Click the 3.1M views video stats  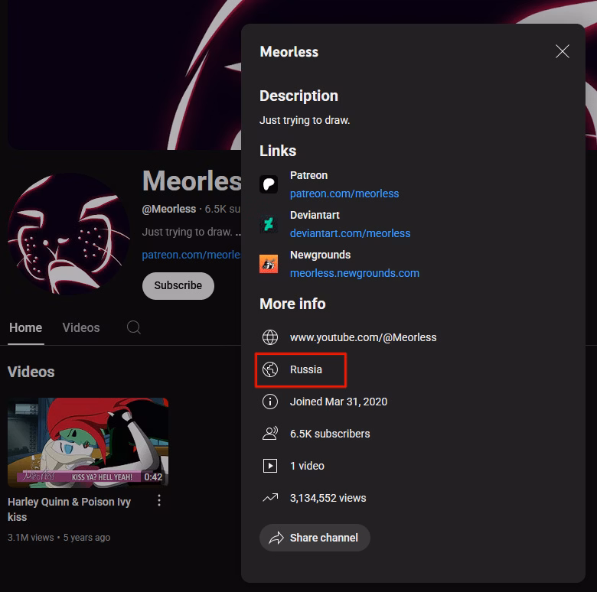click(31, 537)
